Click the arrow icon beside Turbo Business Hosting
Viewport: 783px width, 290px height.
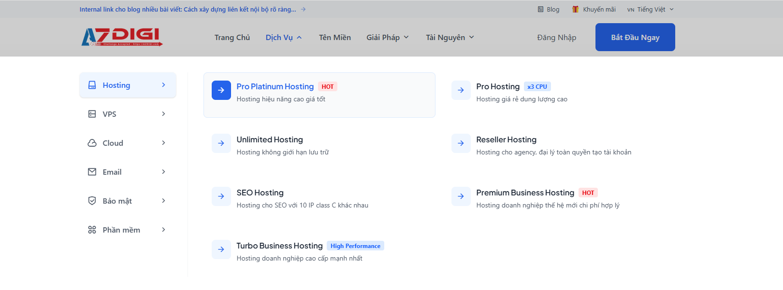pyautogui.click(x=221, y=249)
